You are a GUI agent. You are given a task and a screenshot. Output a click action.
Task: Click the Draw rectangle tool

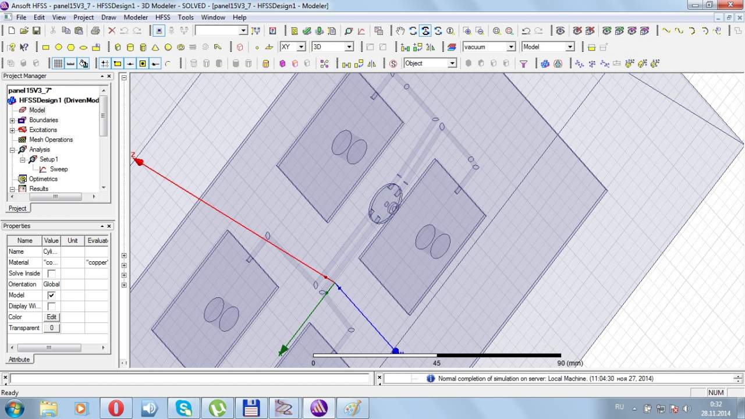tap(46, 47)
